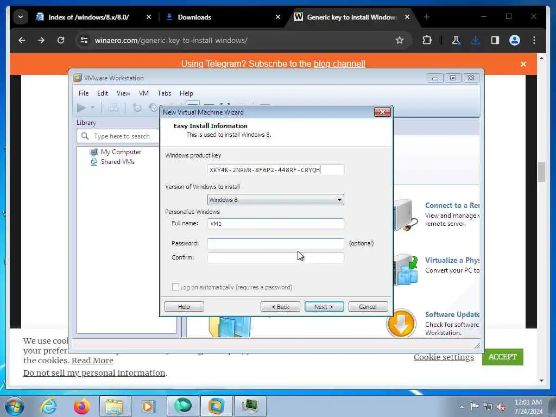The width and height of the screenshot is (556, 417).
Task: Click the Connect to a Remote Server heading
Action: pyautogui.click(x=452, y=205)
